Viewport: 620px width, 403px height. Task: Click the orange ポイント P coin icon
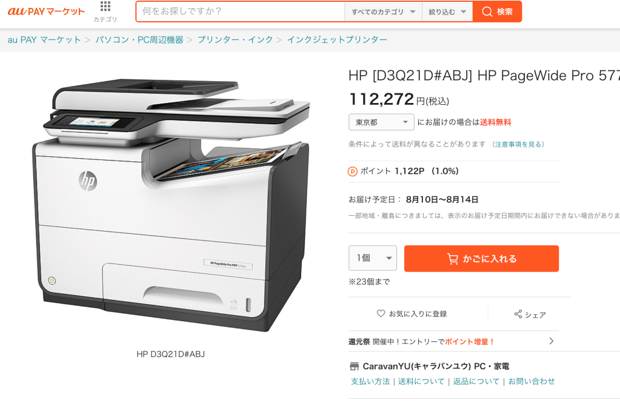(352, 172)
